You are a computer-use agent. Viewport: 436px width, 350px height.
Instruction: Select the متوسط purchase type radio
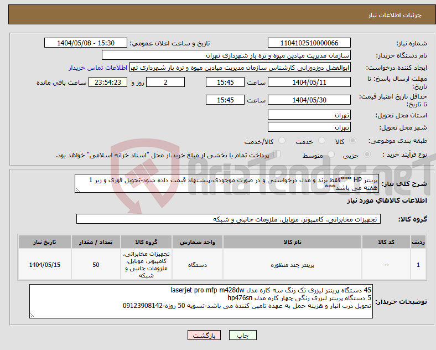331,155
